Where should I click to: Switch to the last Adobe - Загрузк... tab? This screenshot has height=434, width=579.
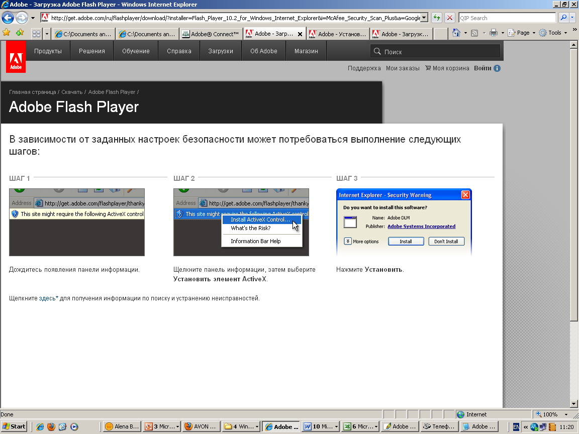coord(402,34)
